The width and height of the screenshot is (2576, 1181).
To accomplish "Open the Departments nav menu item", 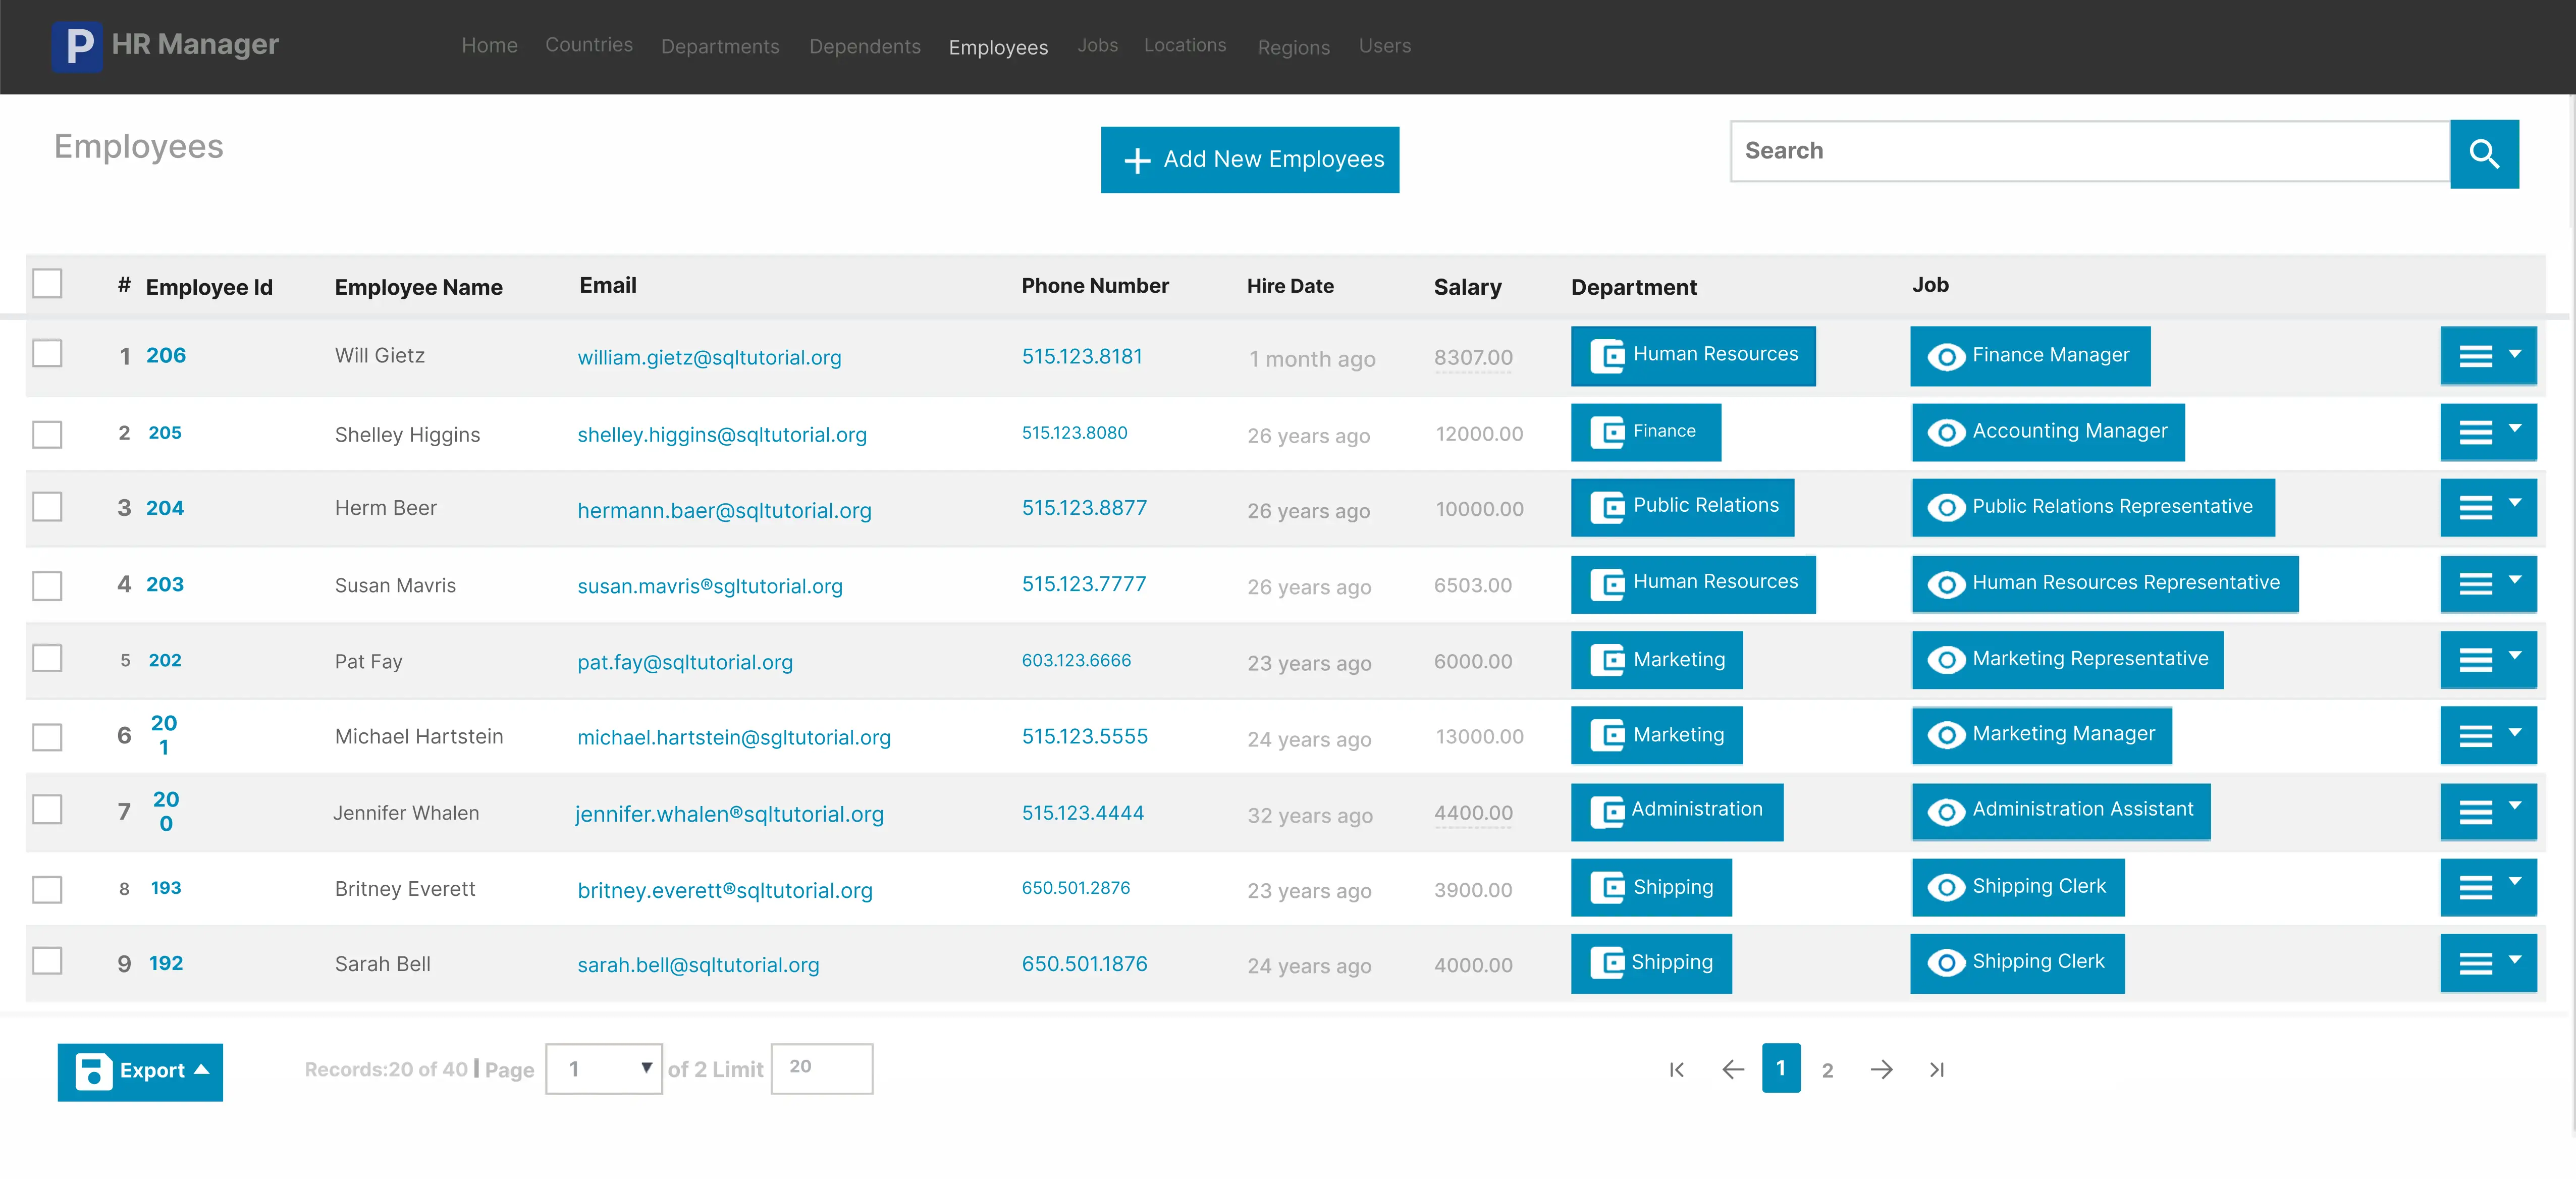I will pos(719,47).
